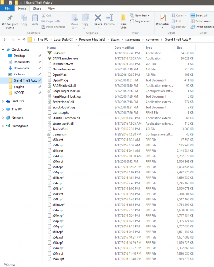
Task: Select the file x64w.rpf
Action: pyautogui.click(x=58, y=259)
